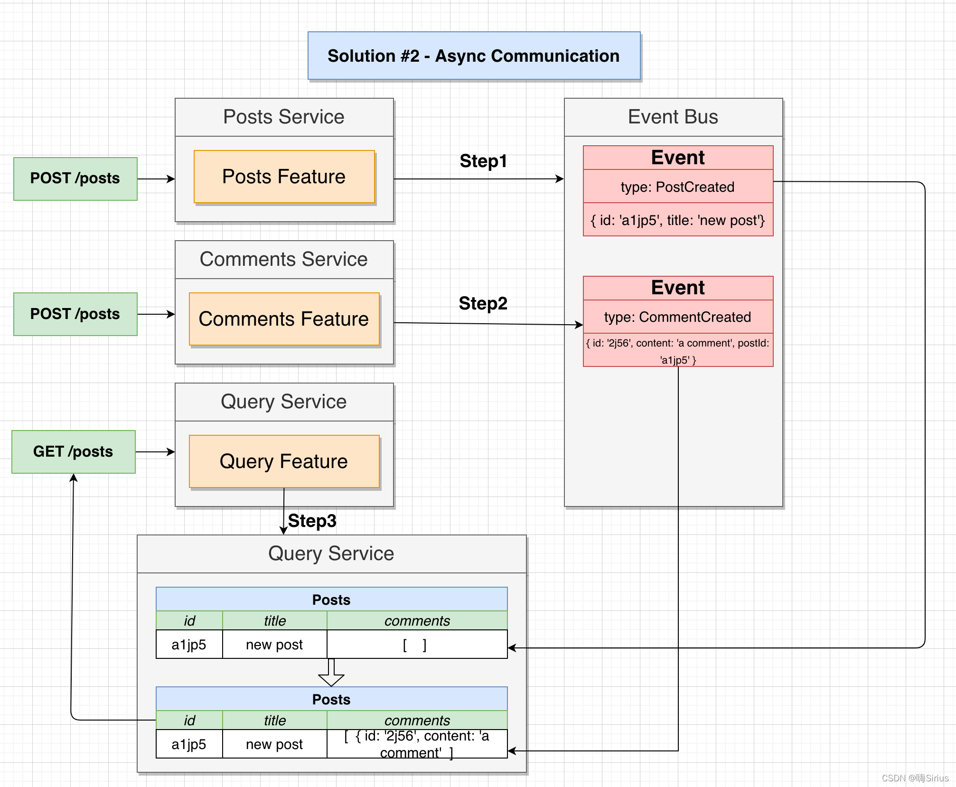This screenshot has width=956, height=787.
Task: Select the Posts Service header
Action: coord(284,117)
